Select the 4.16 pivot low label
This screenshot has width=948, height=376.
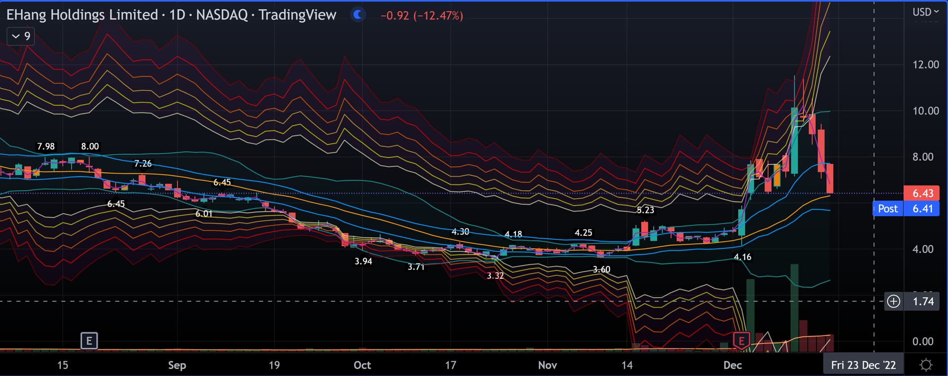click(742, 257)
